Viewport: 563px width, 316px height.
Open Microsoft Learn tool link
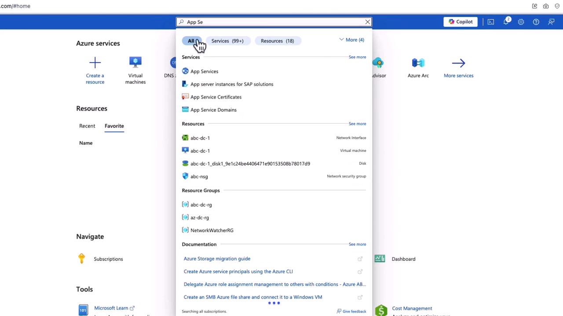point(114,308)
